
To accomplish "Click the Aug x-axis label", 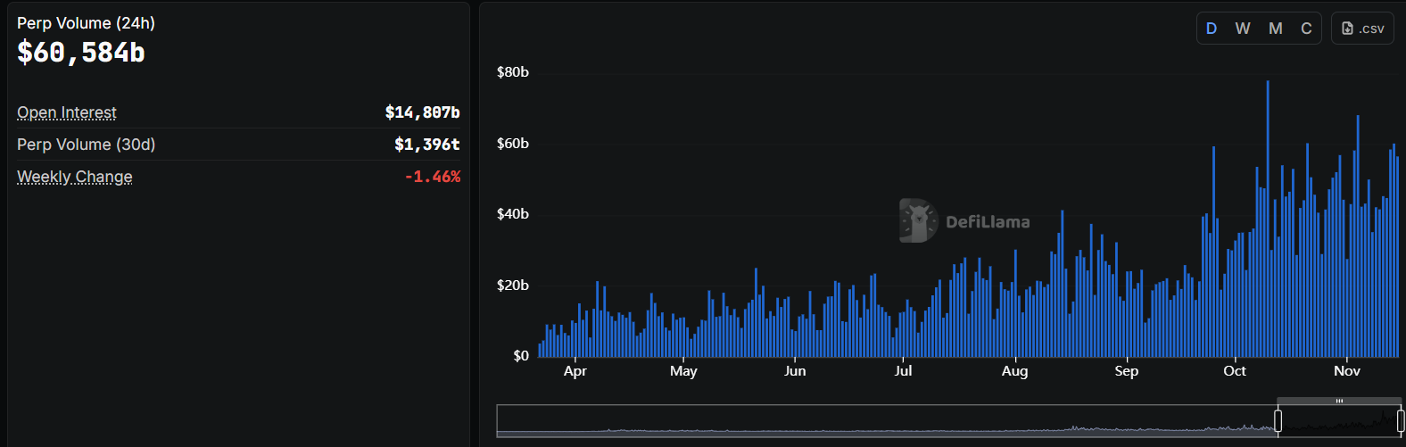I will pyautogui.click(x=1014, y=371).
